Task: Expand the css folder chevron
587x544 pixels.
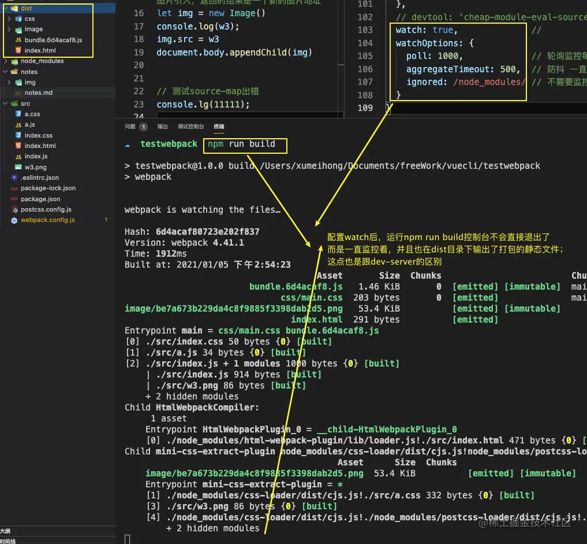Action: [9, 18]
